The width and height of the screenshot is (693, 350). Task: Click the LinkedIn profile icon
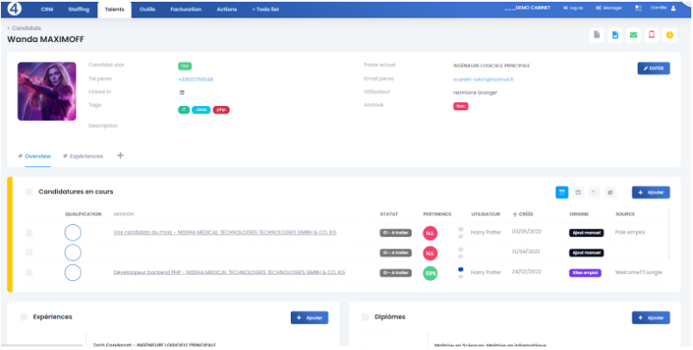[181, 92]
